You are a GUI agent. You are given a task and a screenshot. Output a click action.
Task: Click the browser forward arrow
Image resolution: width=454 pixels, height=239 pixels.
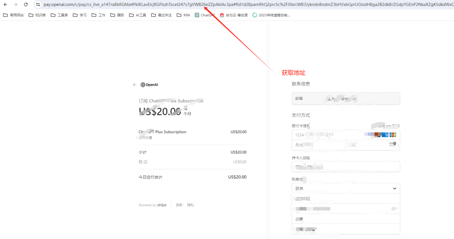point(16,4)
